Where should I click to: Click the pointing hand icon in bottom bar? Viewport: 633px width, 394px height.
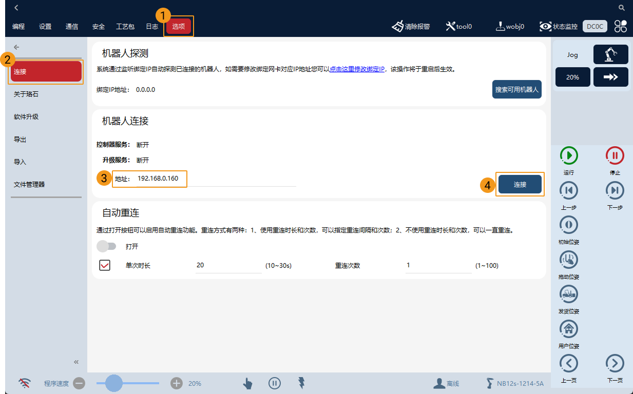click(247, 383)
